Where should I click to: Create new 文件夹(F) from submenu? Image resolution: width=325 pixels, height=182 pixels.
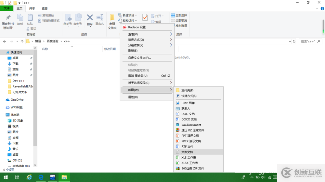click(198, 90)
